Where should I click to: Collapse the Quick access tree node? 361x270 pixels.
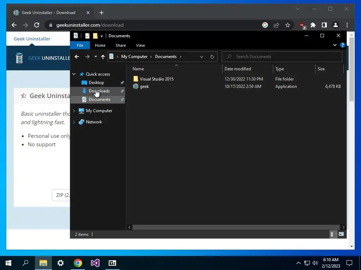(x=74, y=74)
